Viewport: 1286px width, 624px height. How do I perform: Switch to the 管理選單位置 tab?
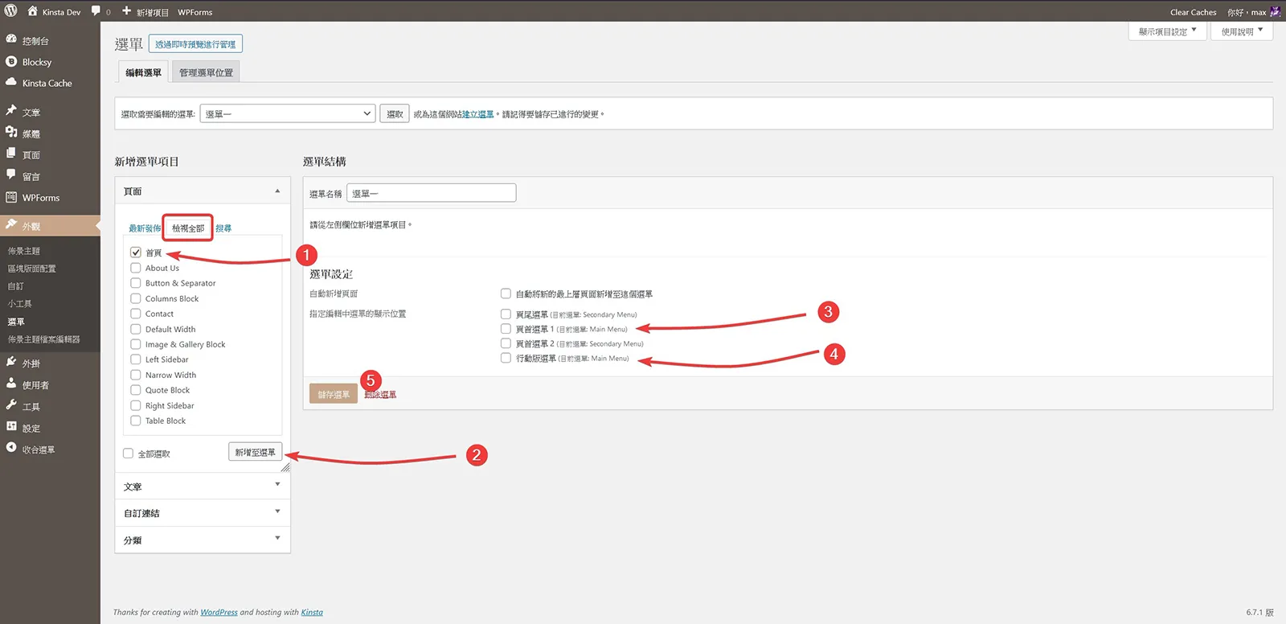click(x=206, y=72)
